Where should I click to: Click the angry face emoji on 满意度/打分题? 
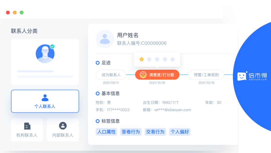[x=142, y=75]
